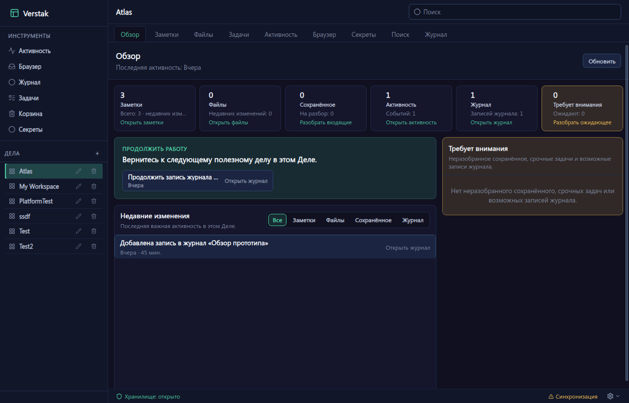629x403 pixels.
Task: Click Открыть заметки link
Action: pyautogui.click(x=142, y=122)
